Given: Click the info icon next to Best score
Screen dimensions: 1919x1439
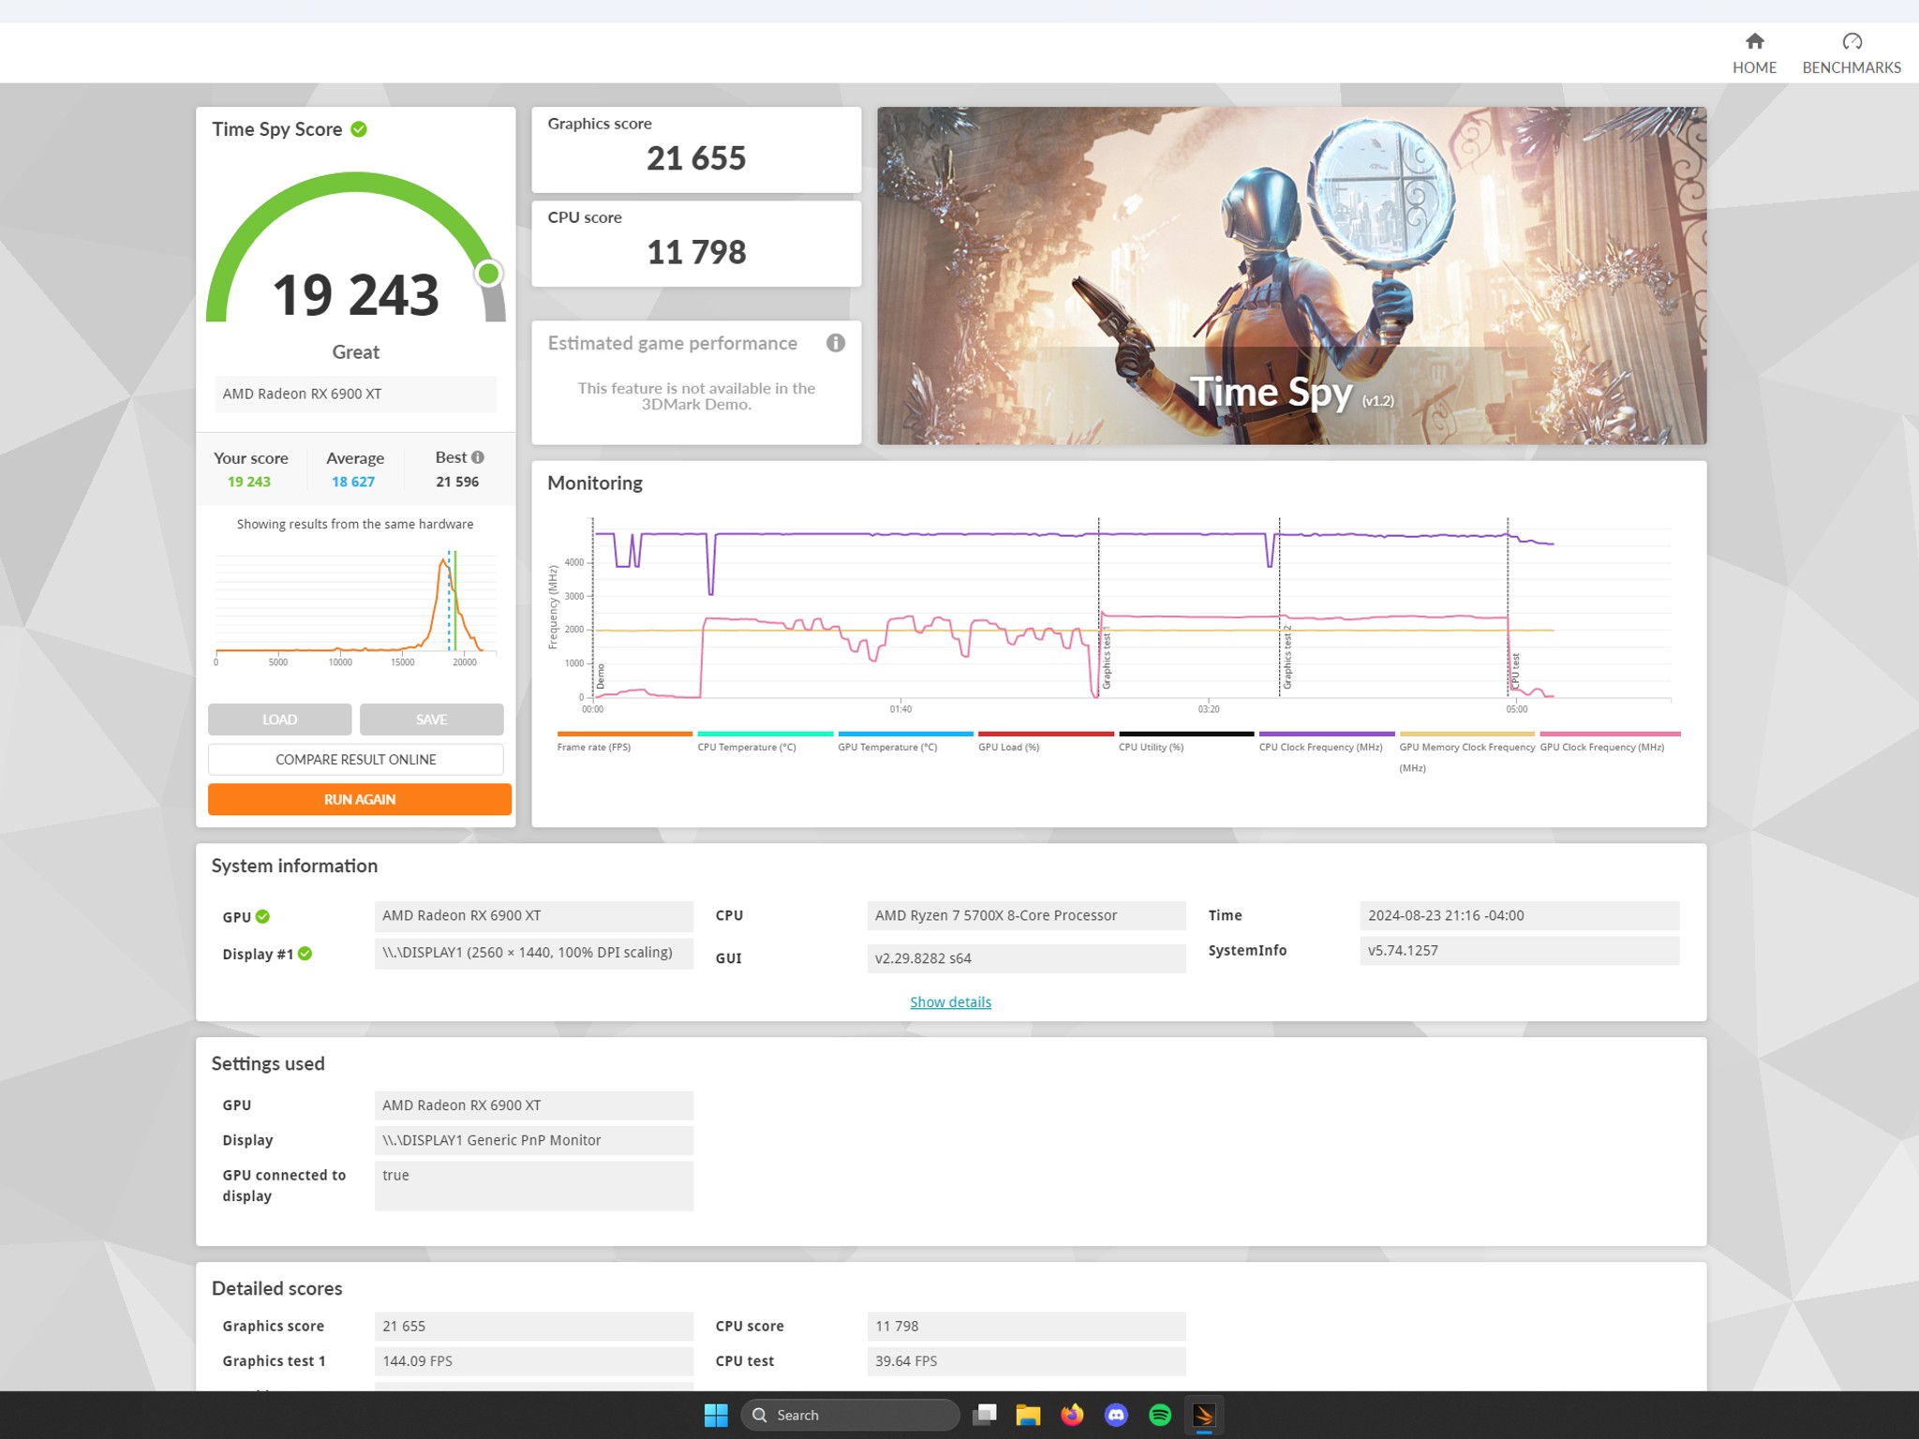Looking at the screenshot, I should click(x=478, y=457).
